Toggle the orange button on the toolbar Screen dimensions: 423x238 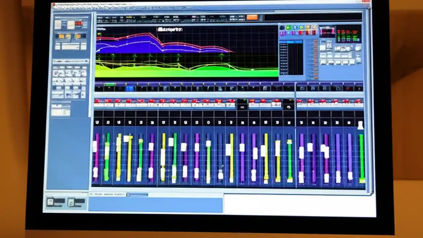click(252, 17)
